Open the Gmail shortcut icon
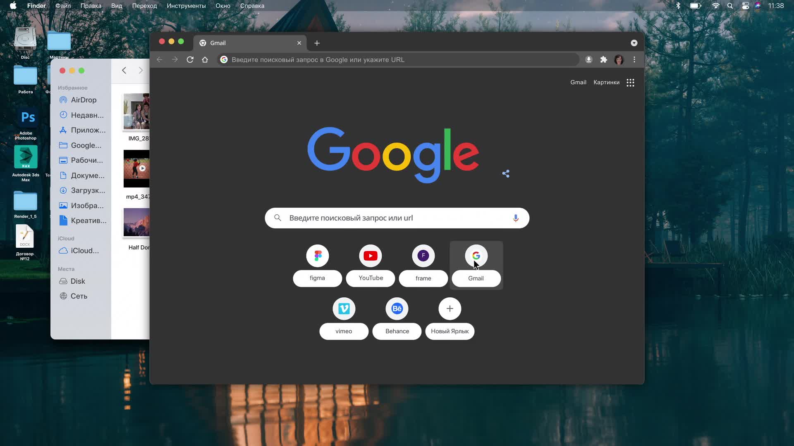This screenshot has width=794, height=446. point(476,256)
